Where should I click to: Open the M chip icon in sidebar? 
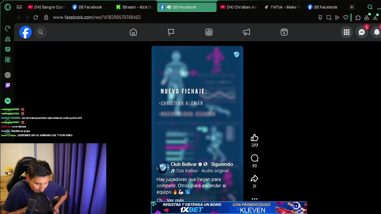(8, 60)
